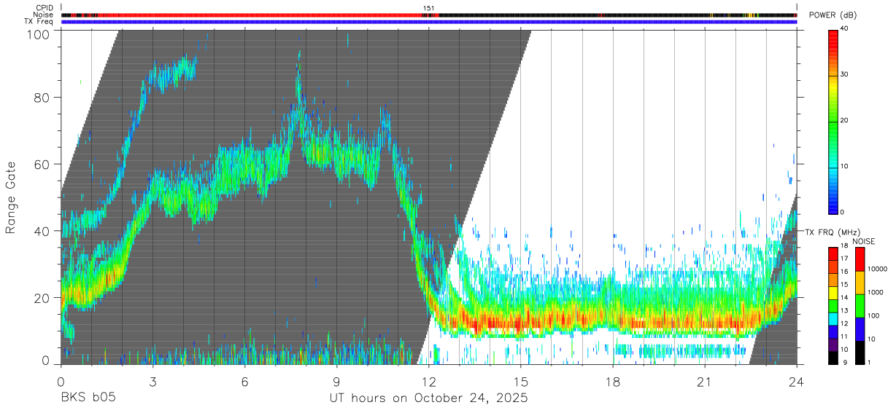
Task: Click the x-axis hour label 9
Action: [337, 382]
